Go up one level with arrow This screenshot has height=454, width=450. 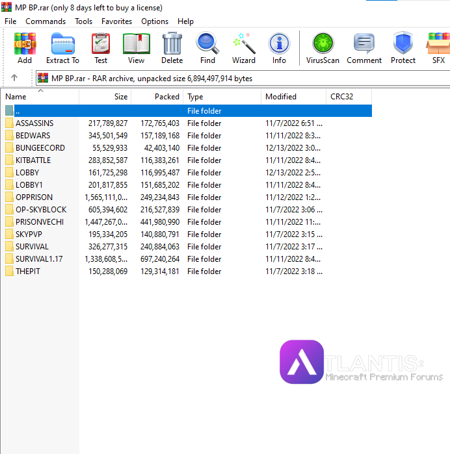[14, 77]
